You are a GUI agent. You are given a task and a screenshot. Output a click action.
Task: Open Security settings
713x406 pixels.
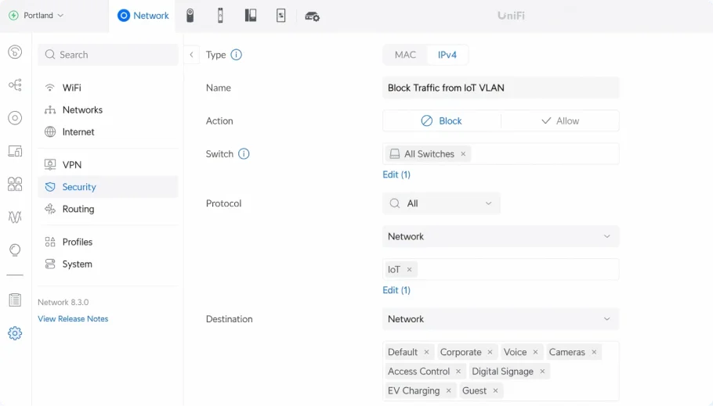point(108,187)
